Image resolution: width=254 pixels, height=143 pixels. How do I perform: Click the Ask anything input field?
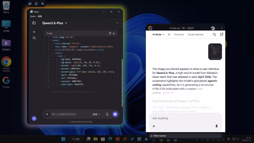click(184, 118)
